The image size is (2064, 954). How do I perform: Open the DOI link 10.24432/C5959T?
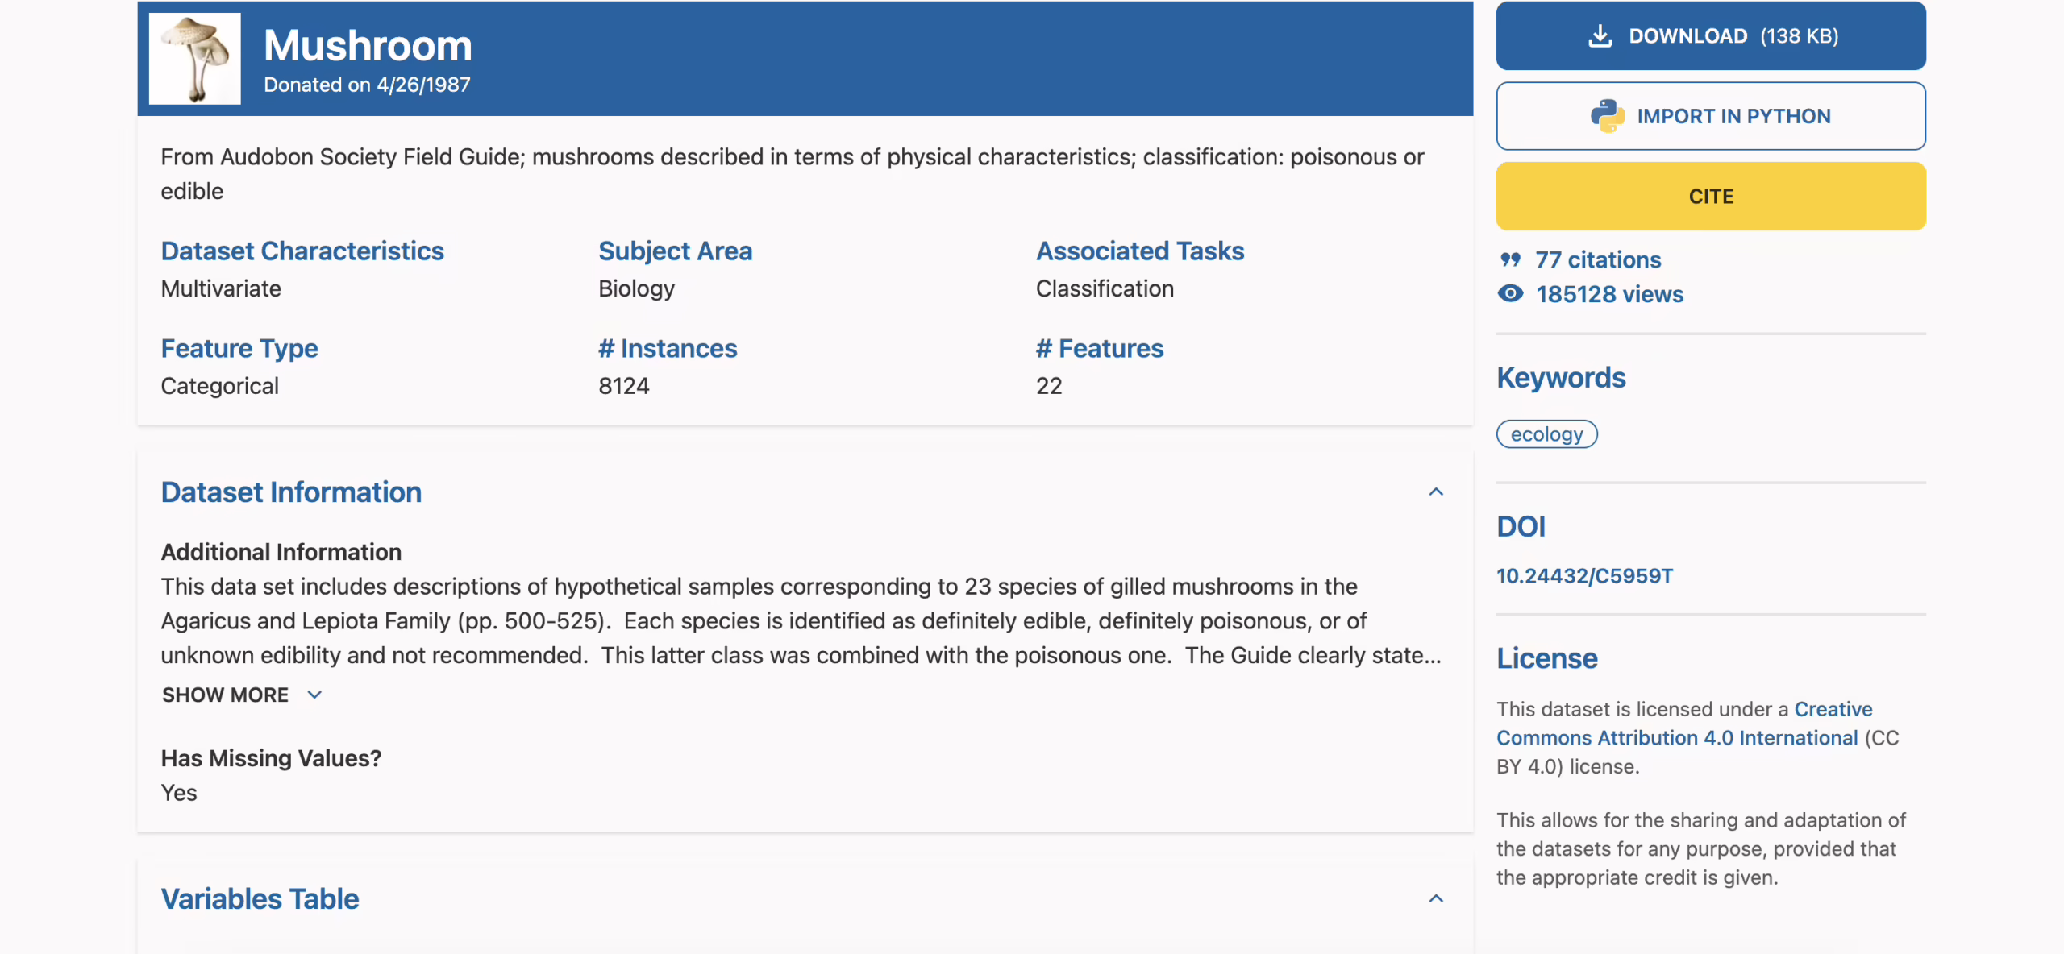(x=1584, y=576)
